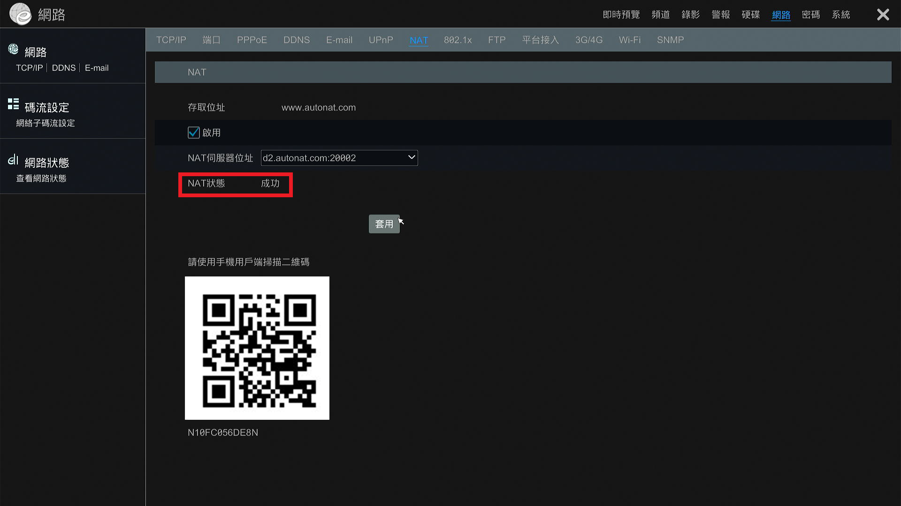Image resolution: width=901 pixels, height=506 pixels.
Task: Select the 碼流設定 sidebar heading
Action: 47,107
